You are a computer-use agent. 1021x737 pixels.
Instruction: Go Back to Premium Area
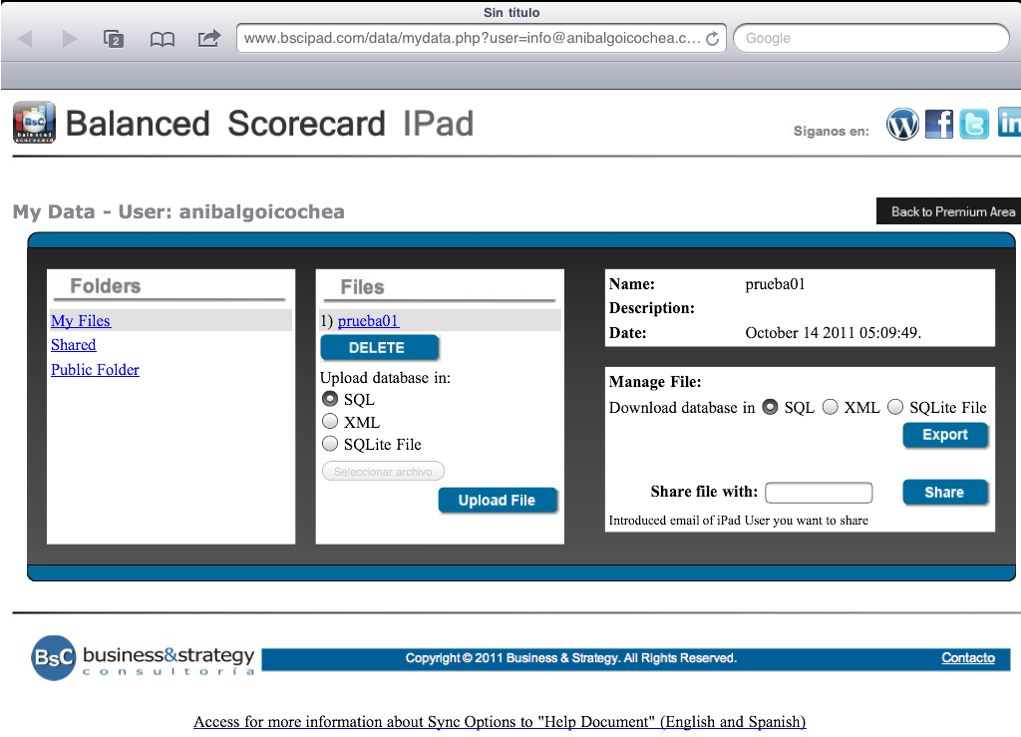951,211
